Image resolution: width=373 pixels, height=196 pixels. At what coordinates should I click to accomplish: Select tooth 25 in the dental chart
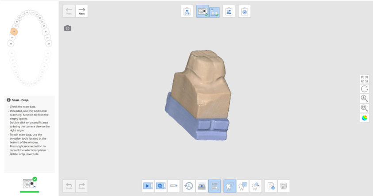44,26
